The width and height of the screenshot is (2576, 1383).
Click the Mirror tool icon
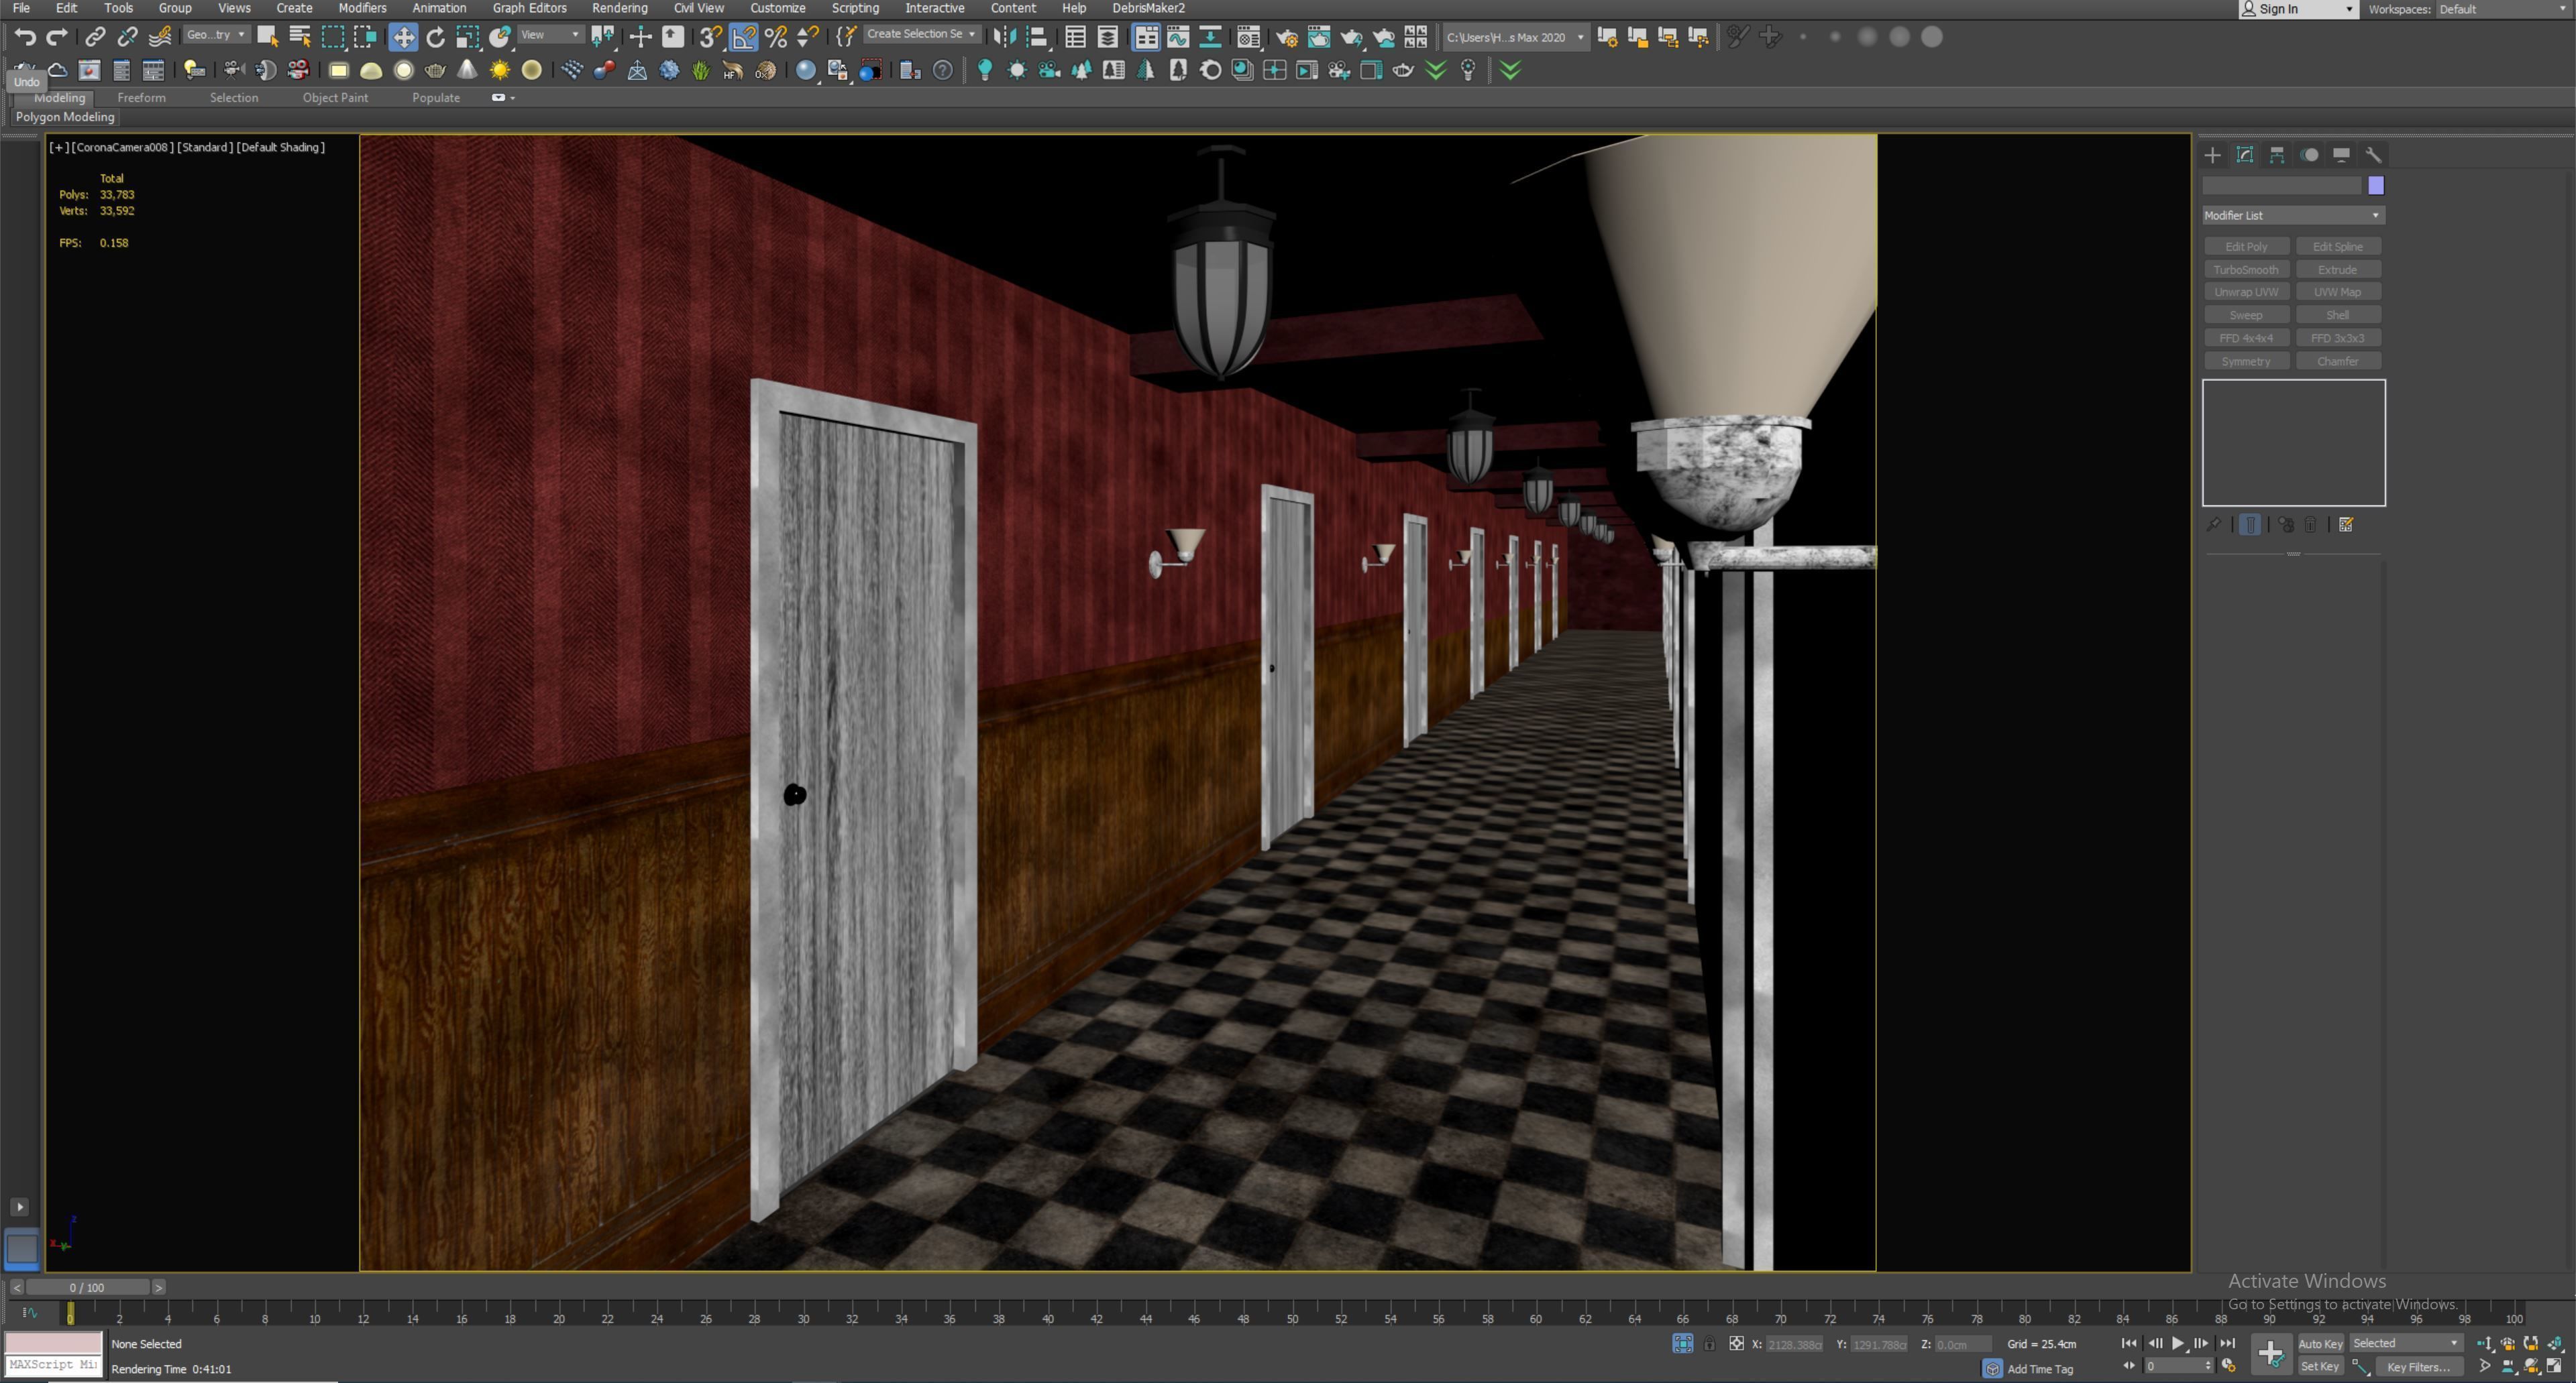coord(1005,37)
